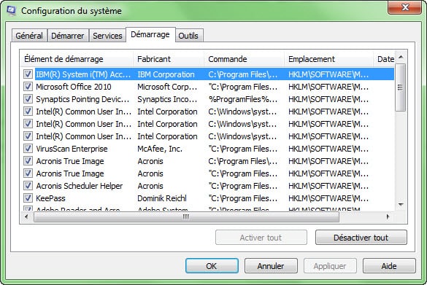Sort by the Commande column header
This screenshot has width=427, height=285.
[245, 59]
